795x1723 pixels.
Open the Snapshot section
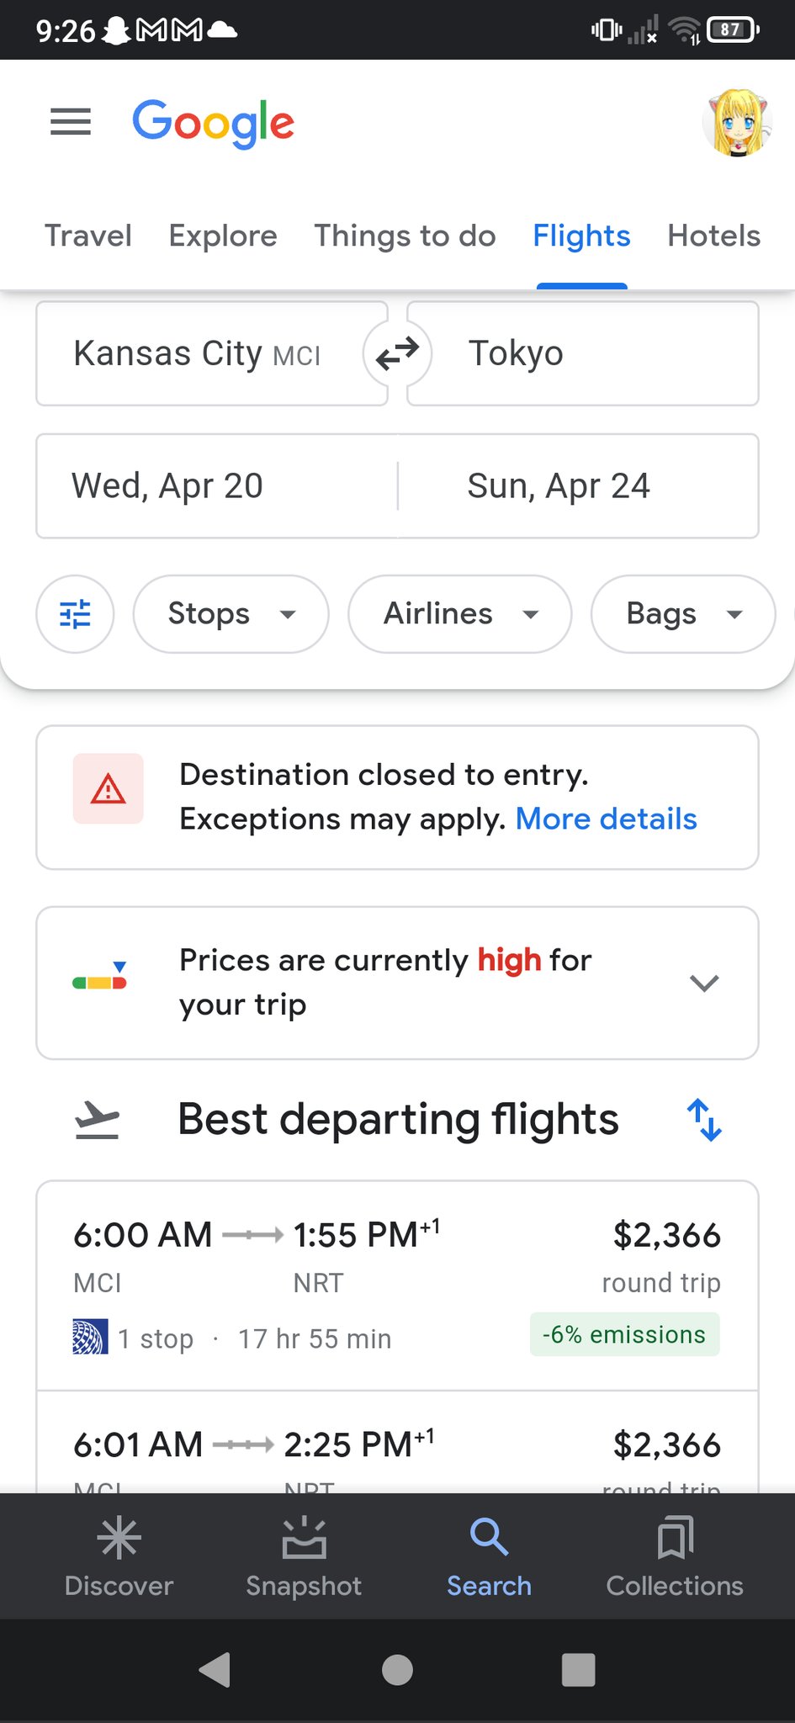(x=304, y=1556)
